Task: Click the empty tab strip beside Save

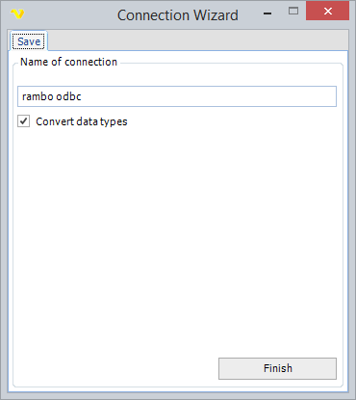Action: [x=197, y=40]
